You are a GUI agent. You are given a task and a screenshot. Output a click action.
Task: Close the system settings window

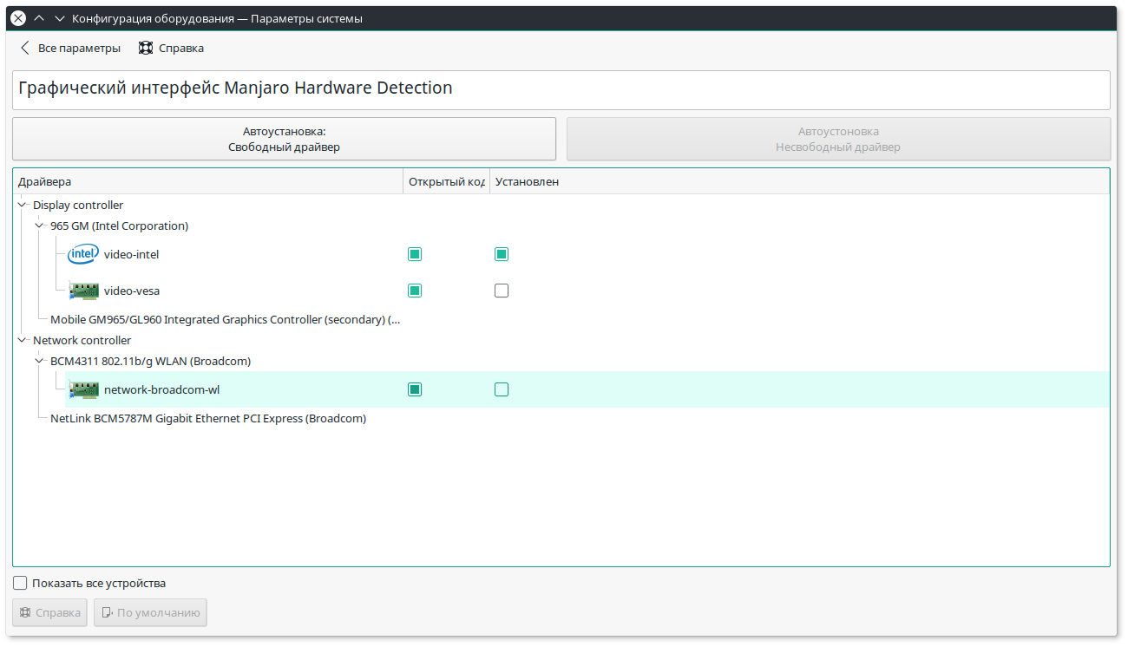[x=18, y=18]
